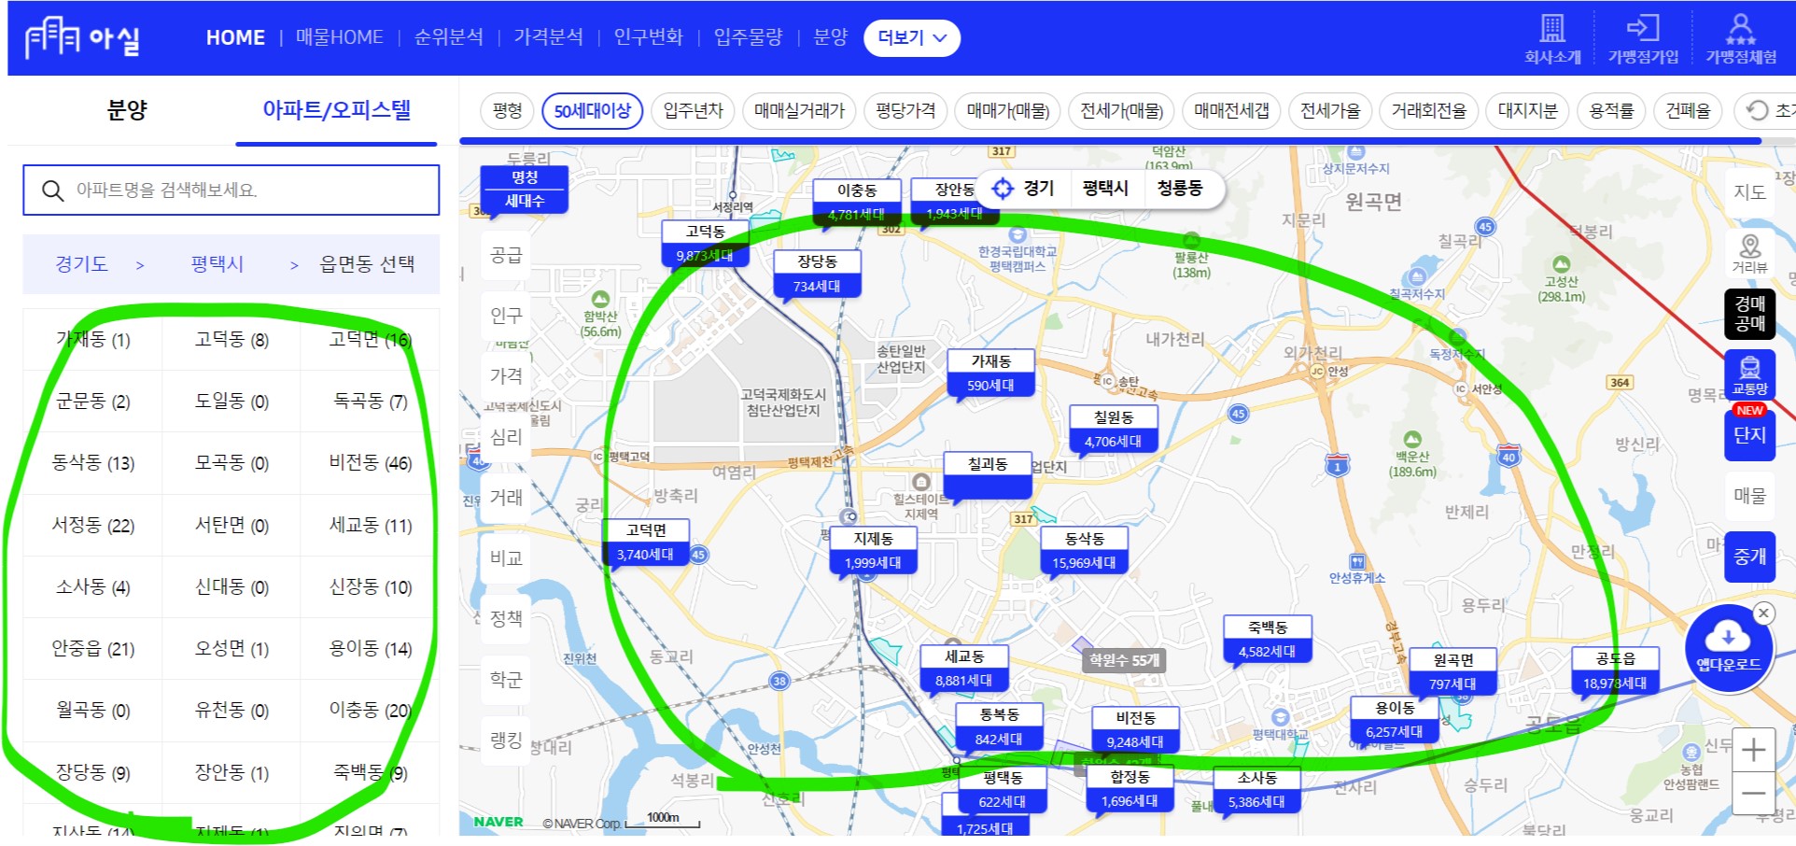Image resolution: width=1796 pixels, height=846 pixels.
Task: Toggle 50세대이상 filter chip
Action: (593, 111)
